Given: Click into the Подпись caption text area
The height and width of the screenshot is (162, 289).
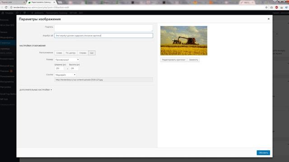Looking at the screenshot, I should tap(103, 28).
